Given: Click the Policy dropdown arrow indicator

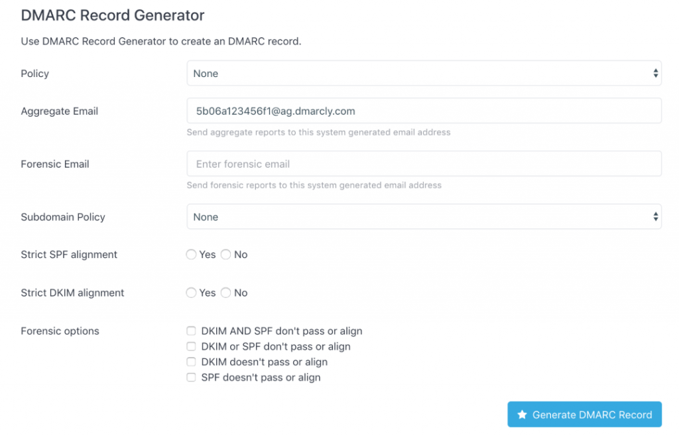Looking at the screenshot, I should tap(656, 74).
